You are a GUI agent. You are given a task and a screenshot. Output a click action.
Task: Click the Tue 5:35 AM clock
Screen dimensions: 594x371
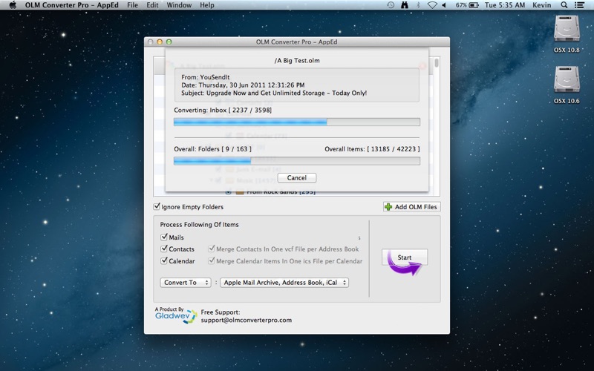tap(505, 5)
